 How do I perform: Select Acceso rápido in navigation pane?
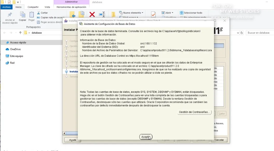(18, 42)
